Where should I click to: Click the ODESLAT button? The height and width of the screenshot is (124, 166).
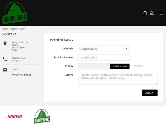(149, 93)
